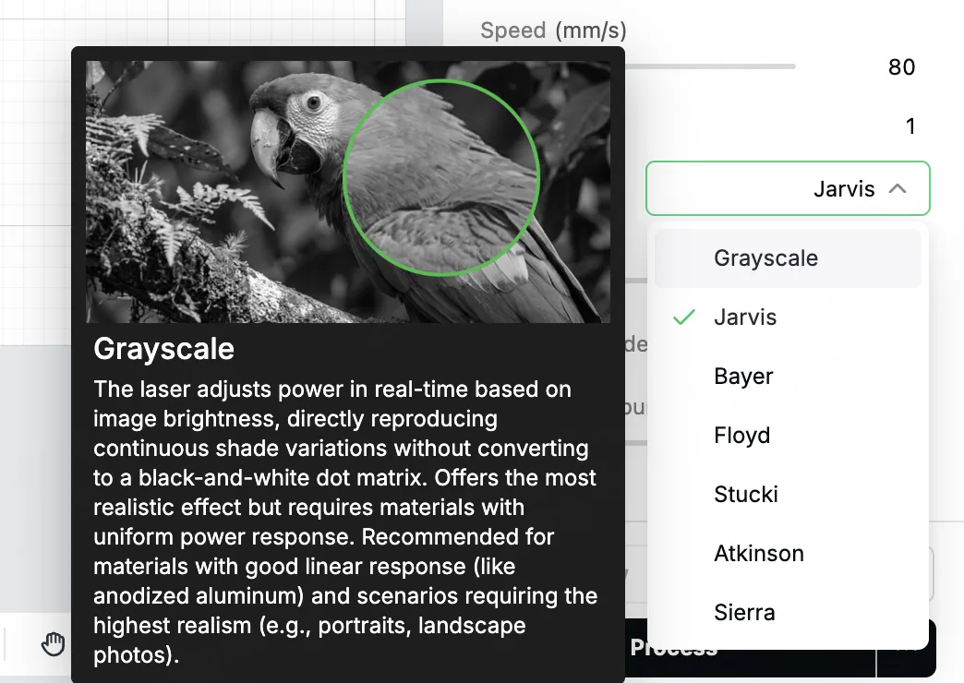
Task: Collapse the Jarvis bitmap mode dropdown
Action: 788,188
